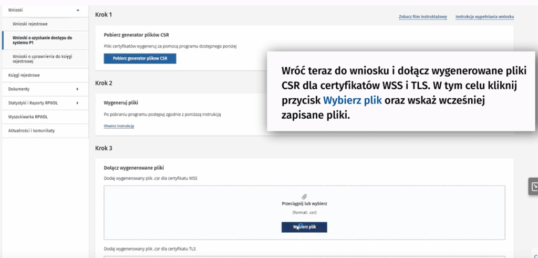Image resolution: width=538 pixels, height=258 pixels.
Task: Open Aktualności i komunikaty
Action: (32, 130)
